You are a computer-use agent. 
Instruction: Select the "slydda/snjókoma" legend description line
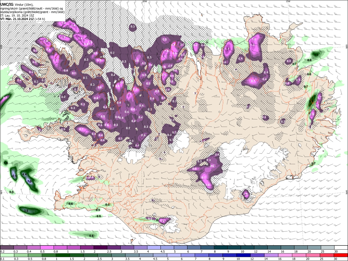pos(32,12)
